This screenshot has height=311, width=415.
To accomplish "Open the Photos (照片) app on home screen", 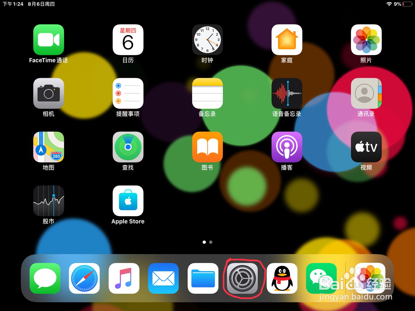I will 366,40.
